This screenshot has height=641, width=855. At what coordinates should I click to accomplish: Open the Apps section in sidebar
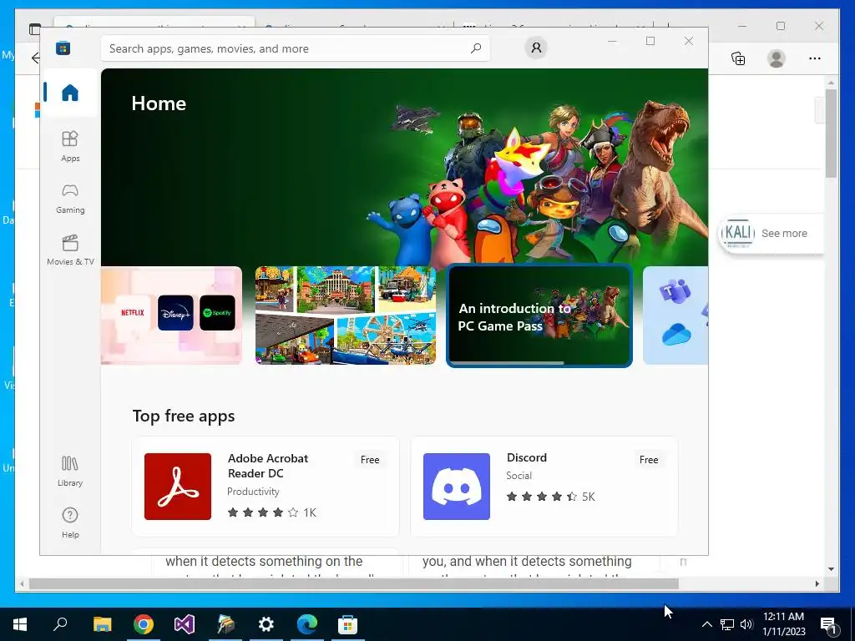[70, 146]
